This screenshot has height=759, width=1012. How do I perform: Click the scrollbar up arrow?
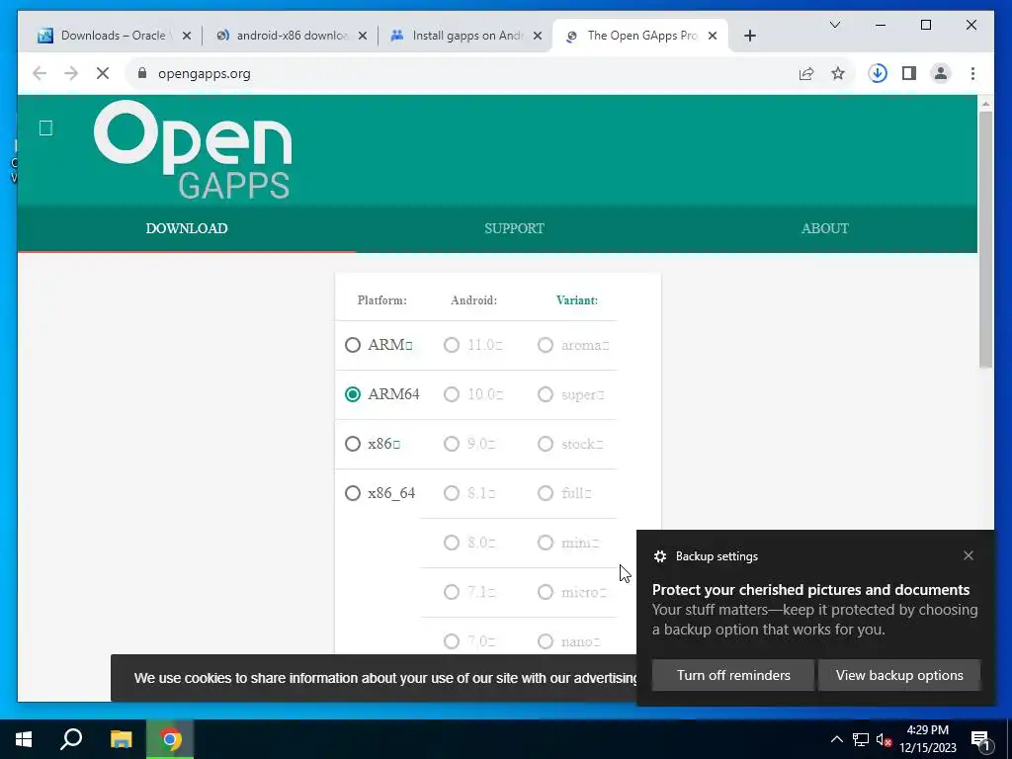click(985, 103)
